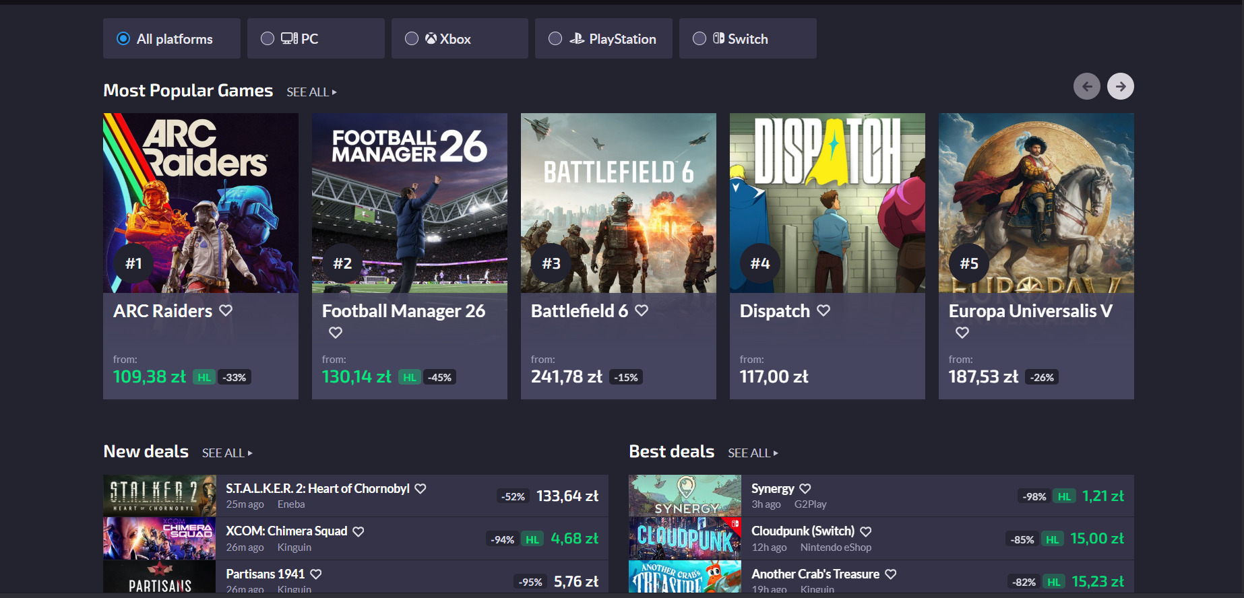Choose the PlayStation platform option
This screenshot has width=1244, height=598.
point(555,39)
